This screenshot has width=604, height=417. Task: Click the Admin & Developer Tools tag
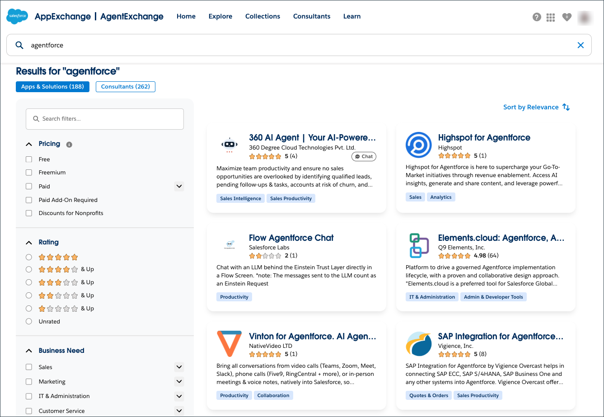tap(493, 297)
